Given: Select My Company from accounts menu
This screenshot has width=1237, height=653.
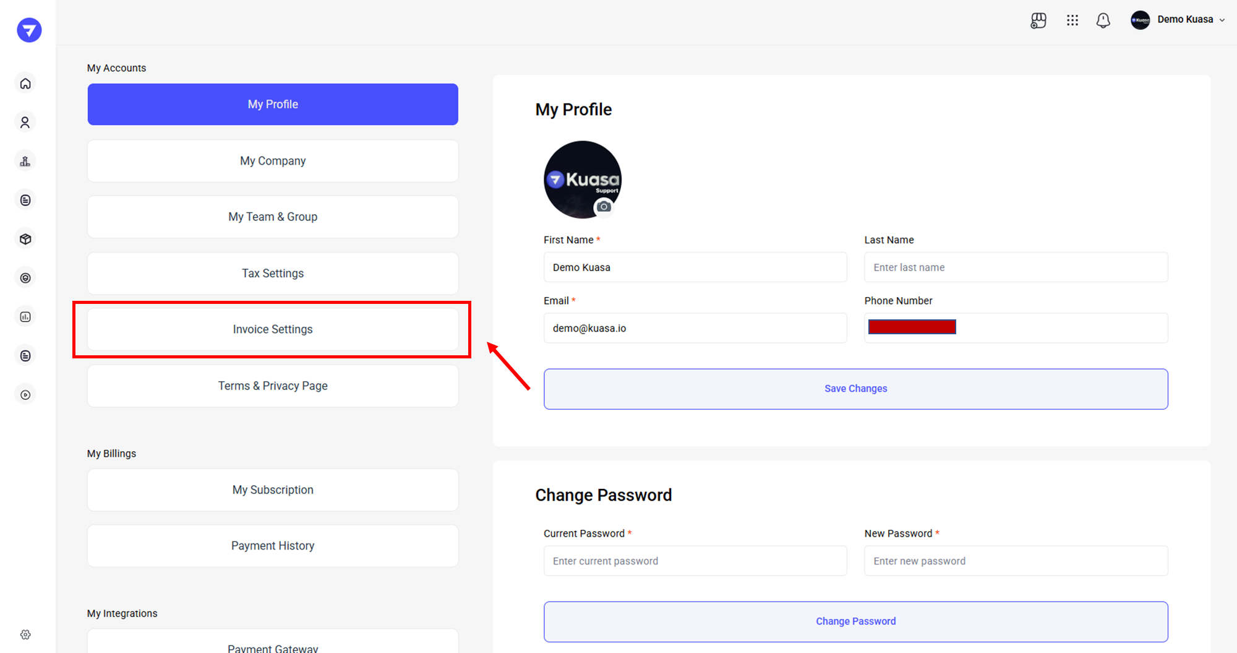Looking at the screenshot, I should click(x=273, y=161).
